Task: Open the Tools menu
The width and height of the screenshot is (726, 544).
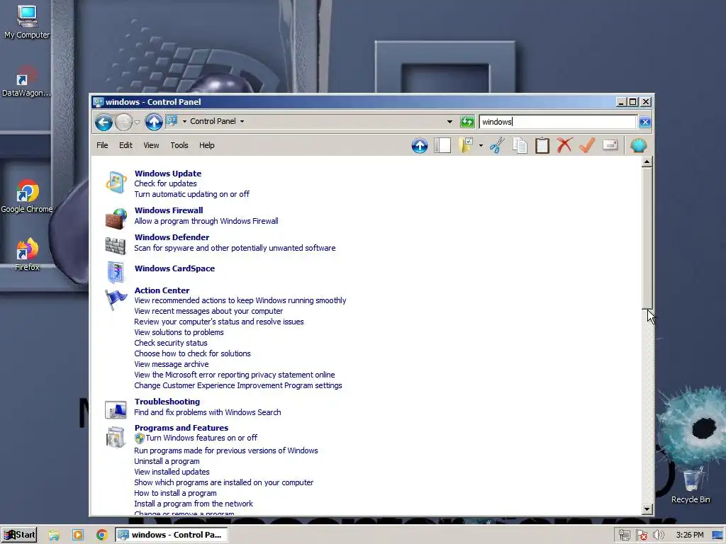Action: click(179, 145)
